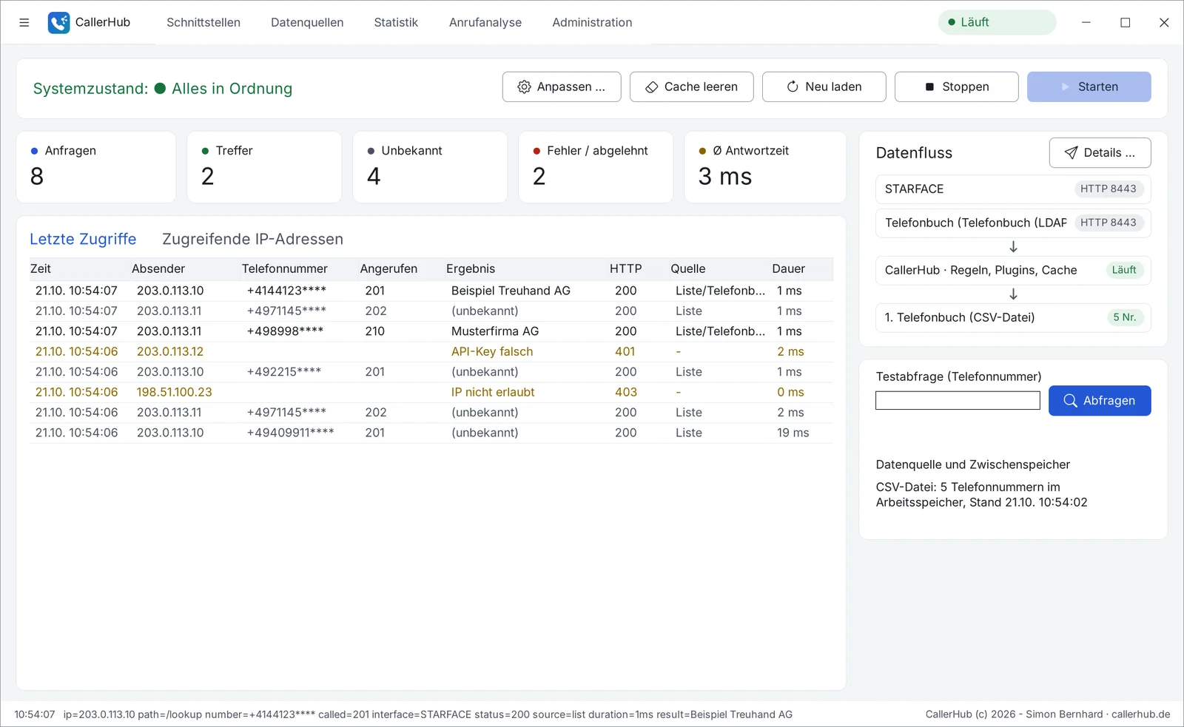Open the Anrufanalyse menu
The image size is (1184, 727).
coord(485,22)
